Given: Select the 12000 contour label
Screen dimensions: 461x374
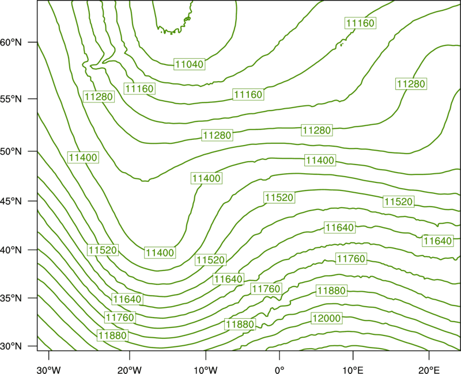Looking at the screenshot, I should [326, 318].
